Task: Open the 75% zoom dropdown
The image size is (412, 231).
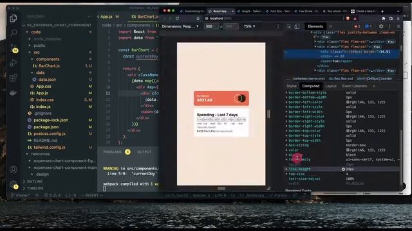Action: pyautogui.click(x=249, y=26)
